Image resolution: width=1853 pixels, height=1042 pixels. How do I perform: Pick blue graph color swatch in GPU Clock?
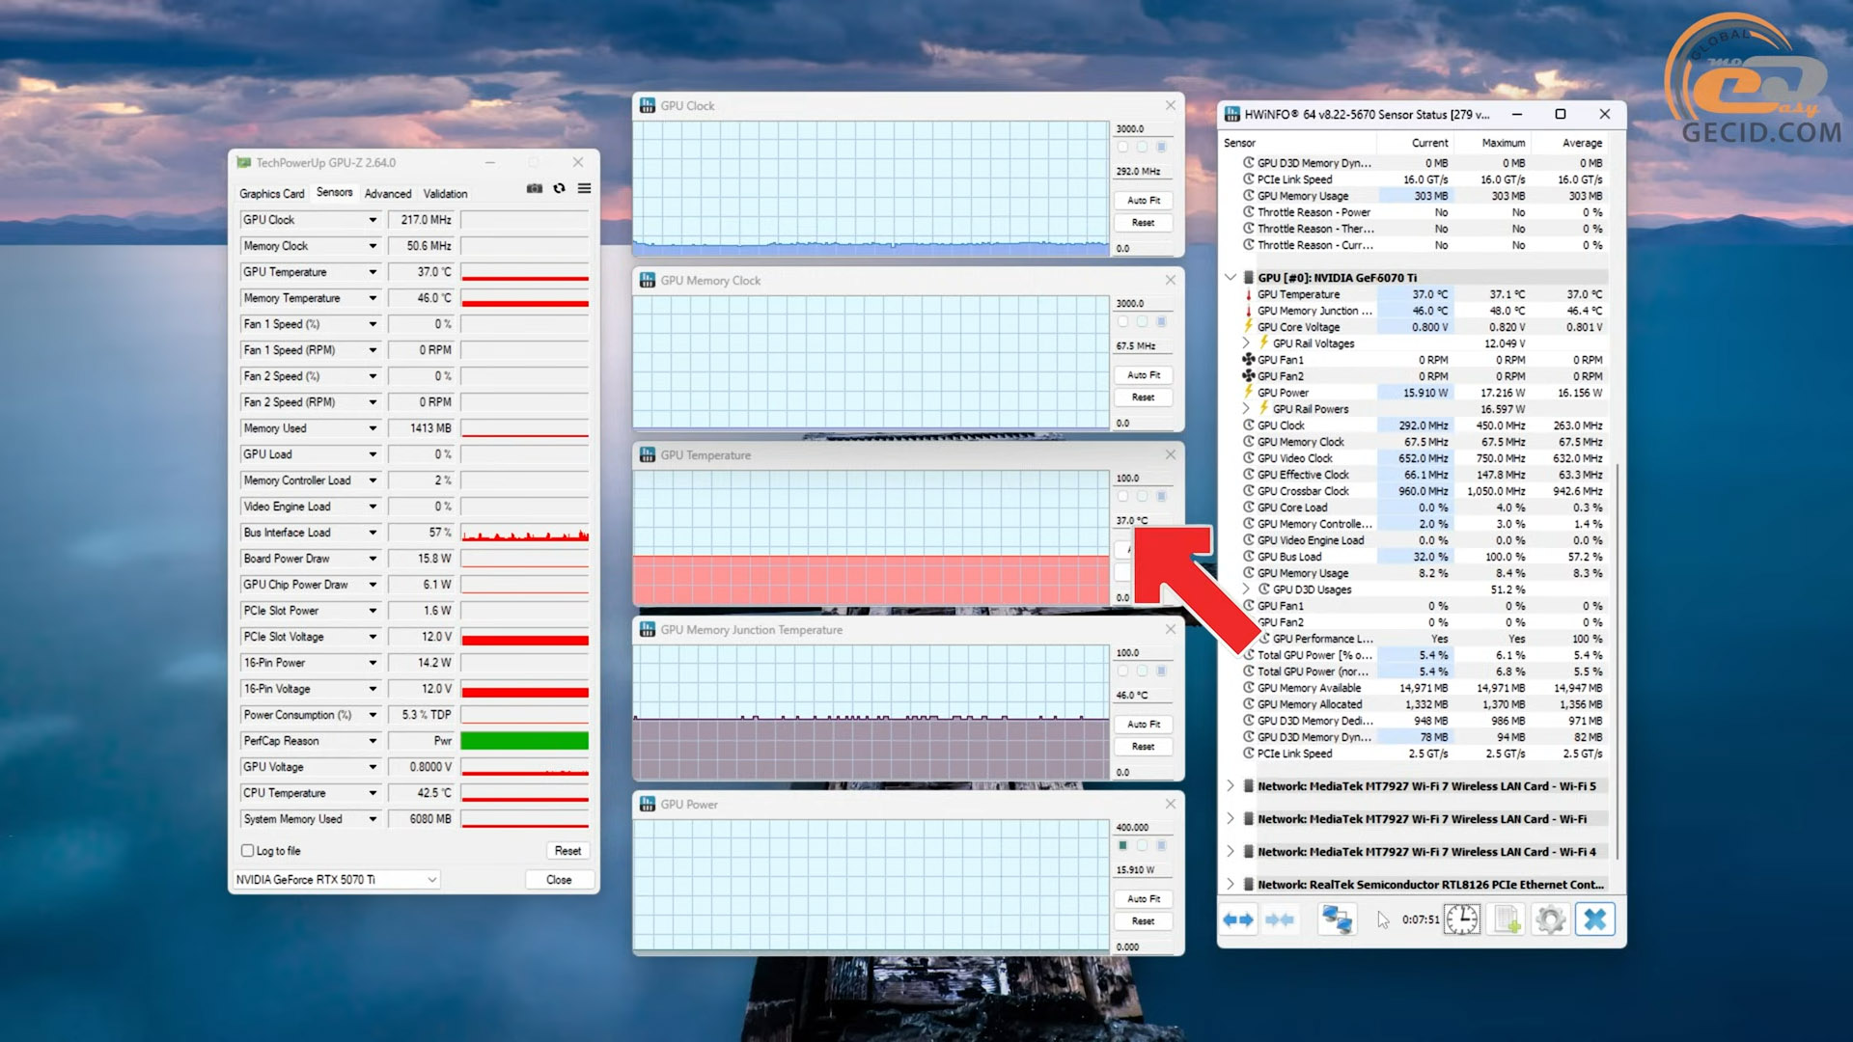pyautogui.click(x=1161, y=148)
